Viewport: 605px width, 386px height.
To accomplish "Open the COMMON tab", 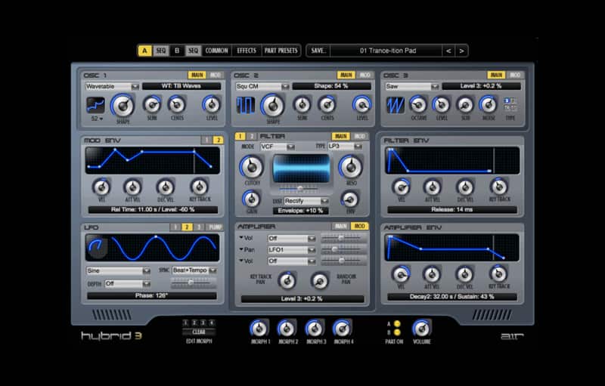I will click(x=216, y=51).
